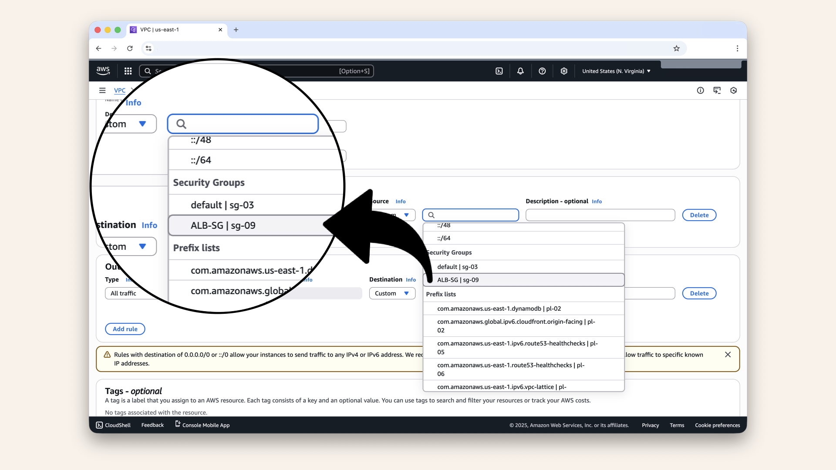
Task: Open the United States (N. Virginia) region dropdown
Action: point(616,71)
